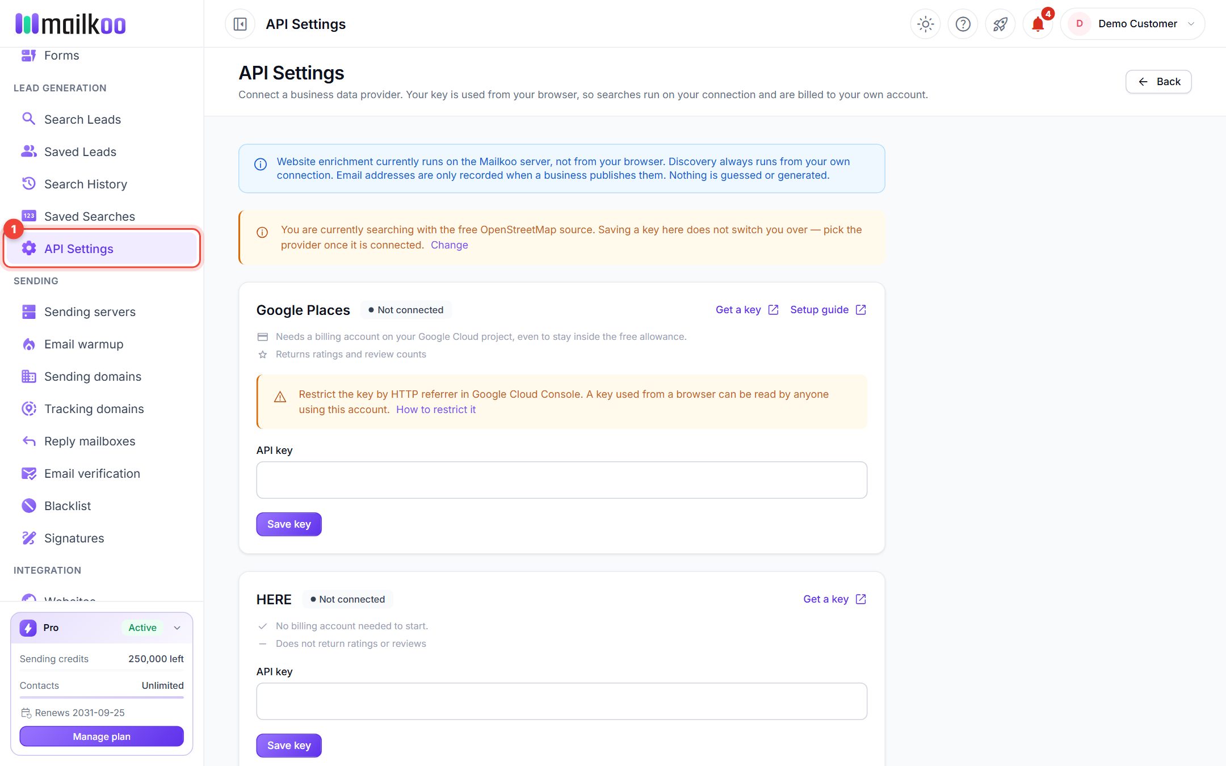
Task: Open Search History
Action: (x=102, y=184)
